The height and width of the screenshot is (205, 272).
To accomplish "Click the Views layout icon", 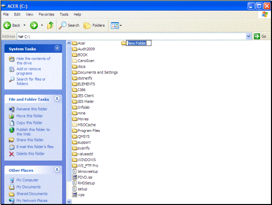I will pyautogui.click(x=115, y=26).
